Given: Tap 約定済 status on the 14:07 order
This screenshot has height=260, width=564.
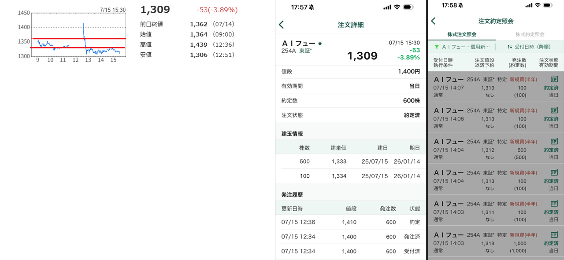Looking at the screenshot, I should 551,88.
